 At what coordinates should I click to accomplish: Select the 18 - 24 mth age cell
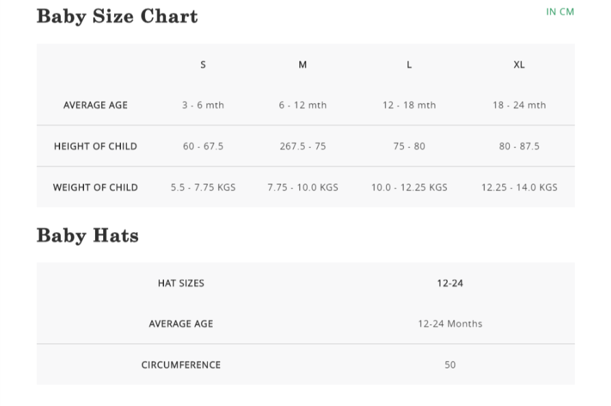tap(519, 105)
